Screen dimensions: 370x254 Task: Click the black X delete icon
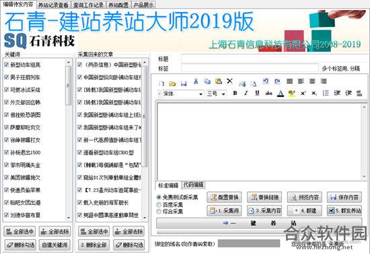click(x=229, y=81)
